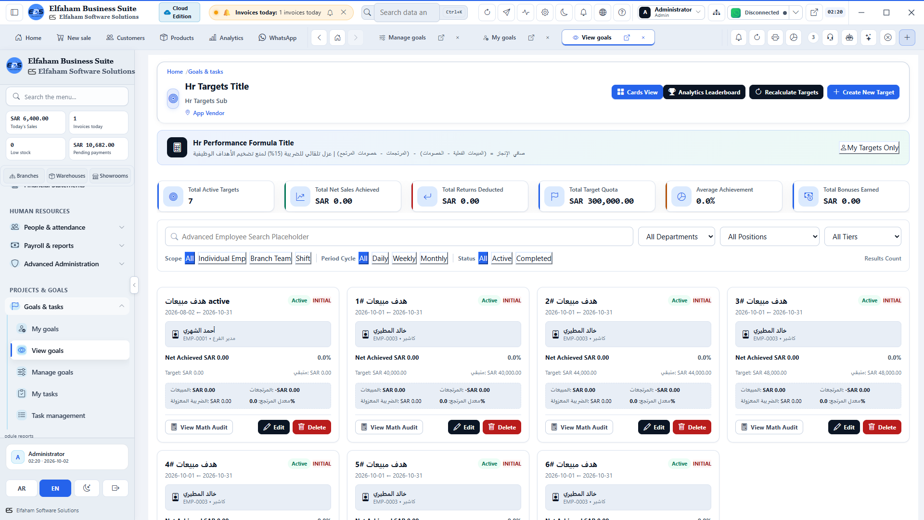Open the WhatsApp menu item
The width and height of the screenshot is (924, 520).
277,38
